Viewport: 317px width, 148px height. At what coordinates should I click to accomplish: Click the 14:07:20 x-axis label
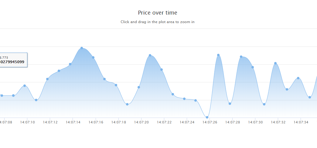[141, 122]
